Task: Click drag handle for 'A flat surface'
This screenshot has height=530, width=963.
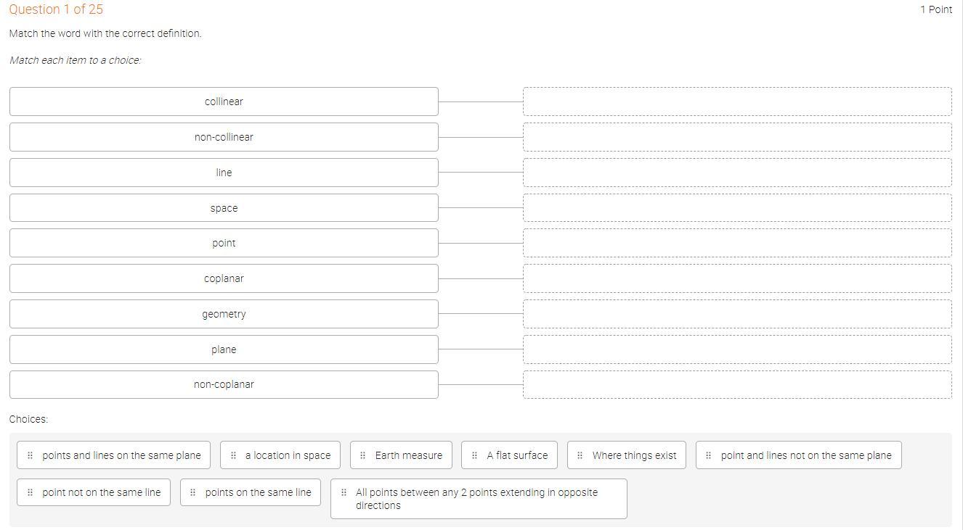Action: (474, 455)
